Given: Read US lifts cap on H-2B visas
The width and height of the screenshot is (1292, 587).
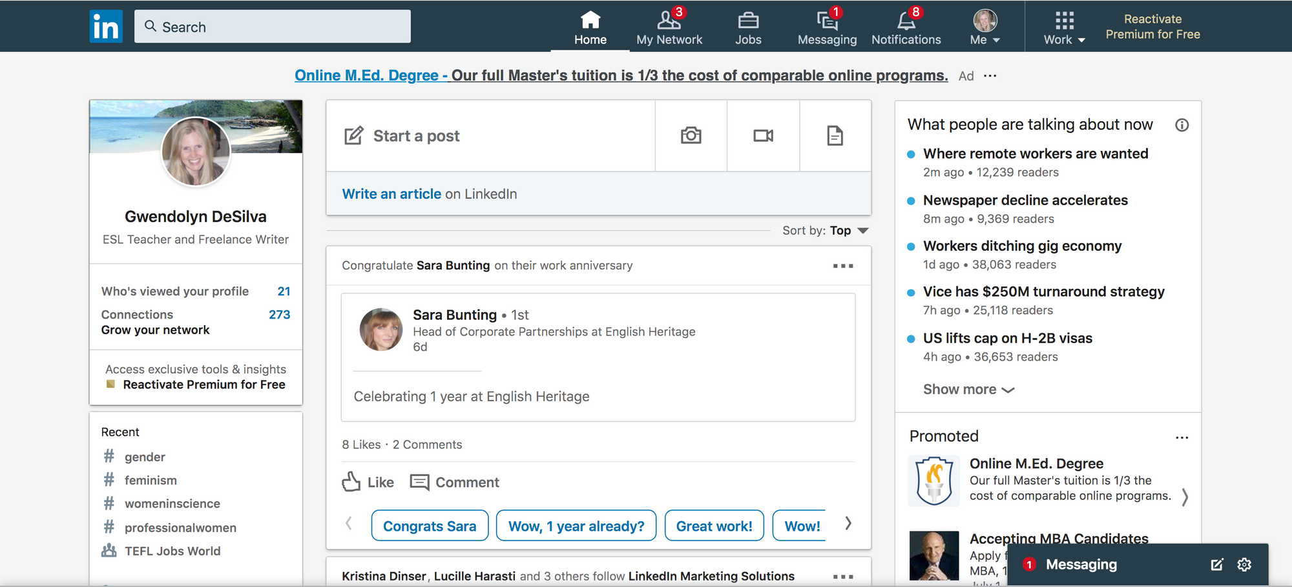Looking at the screenshot, I should 1007,338.
